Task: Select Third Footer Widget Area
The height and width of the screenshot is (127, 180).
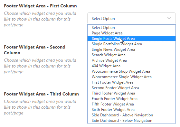Action: tap(131, 93)
